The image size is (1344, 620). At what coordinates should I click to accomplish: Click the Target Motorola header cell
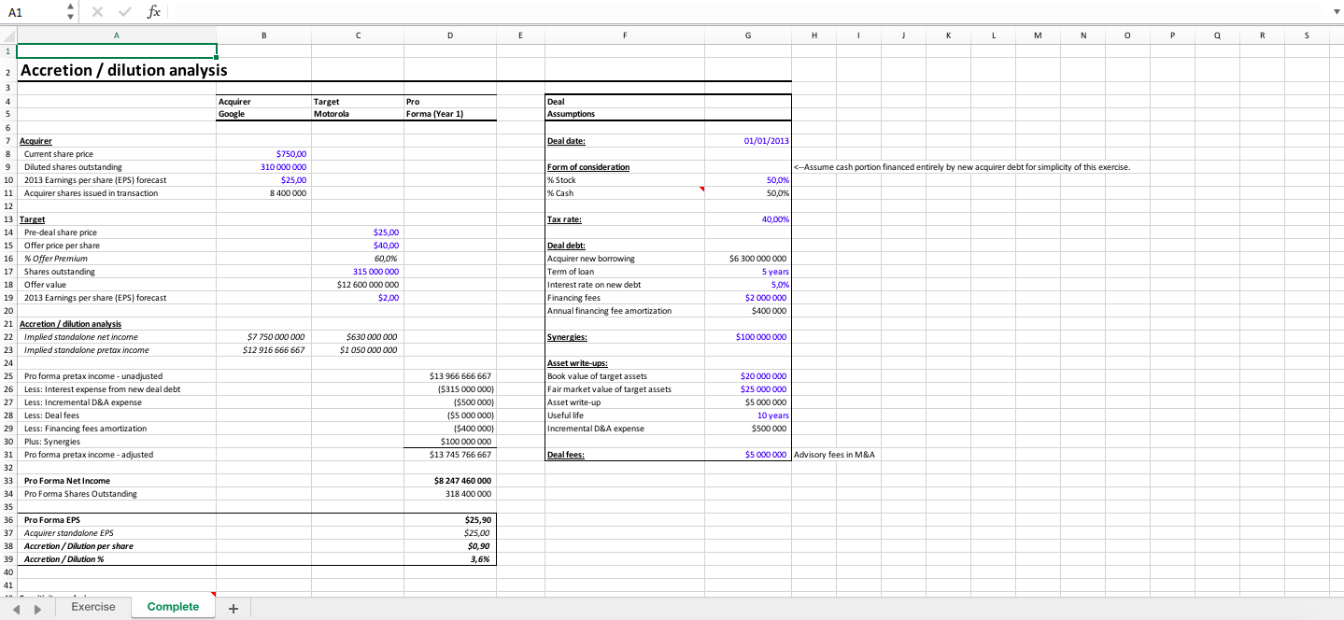357,107
